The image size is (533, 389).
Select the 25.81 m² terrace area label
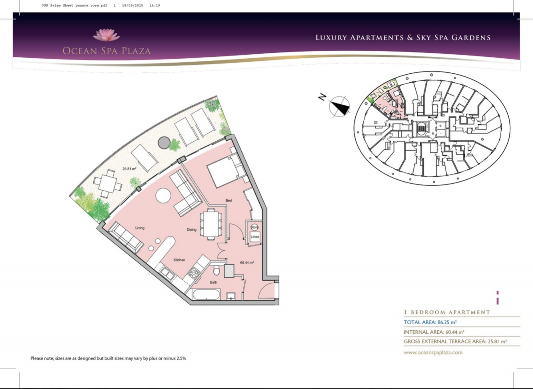point(129,169)
